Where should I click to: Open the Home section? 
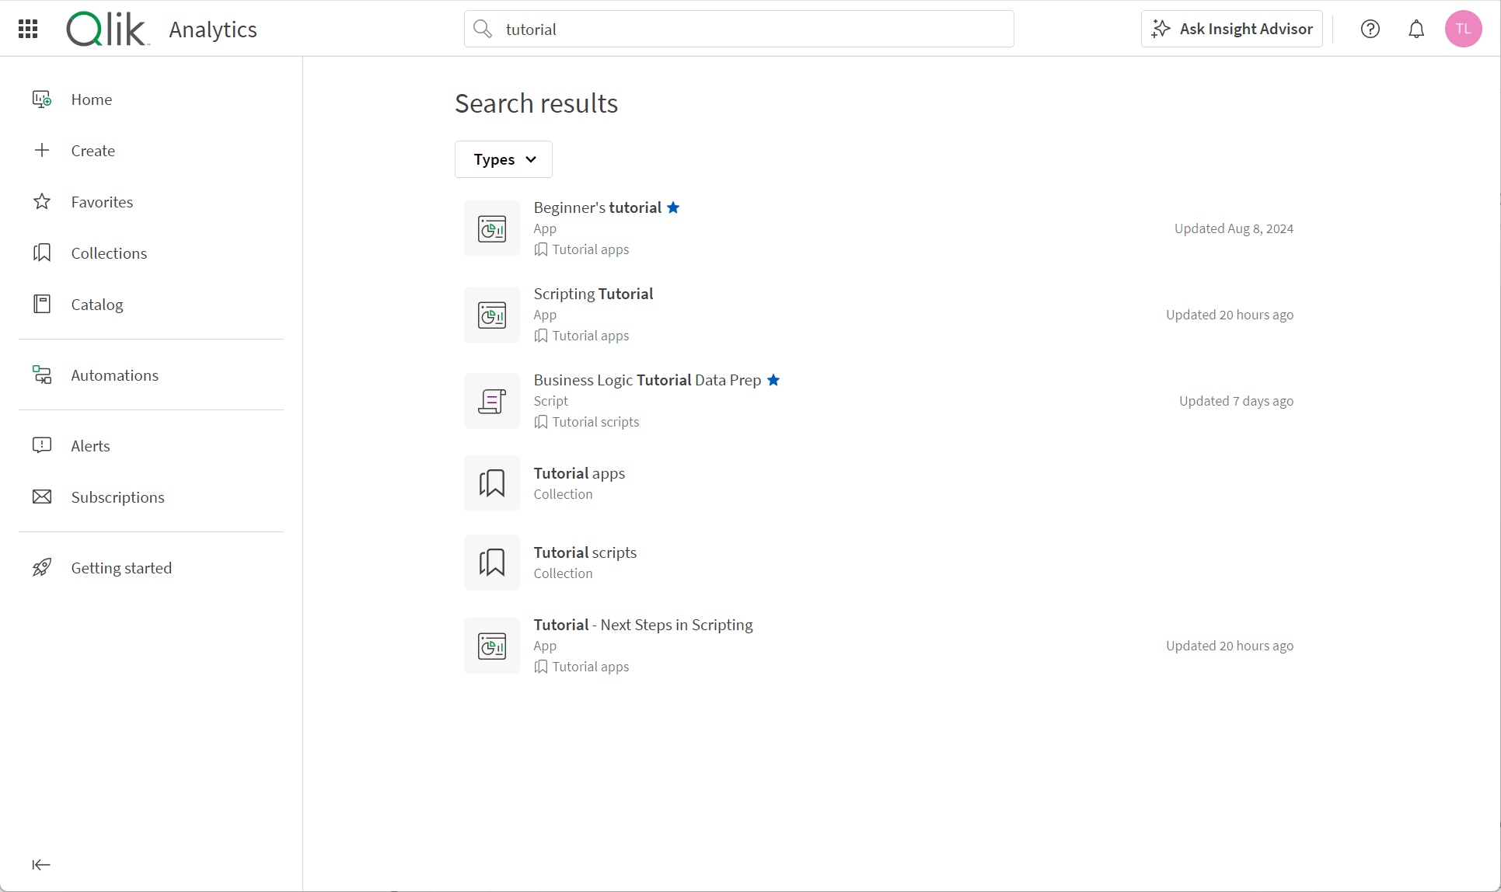[92, 99]
